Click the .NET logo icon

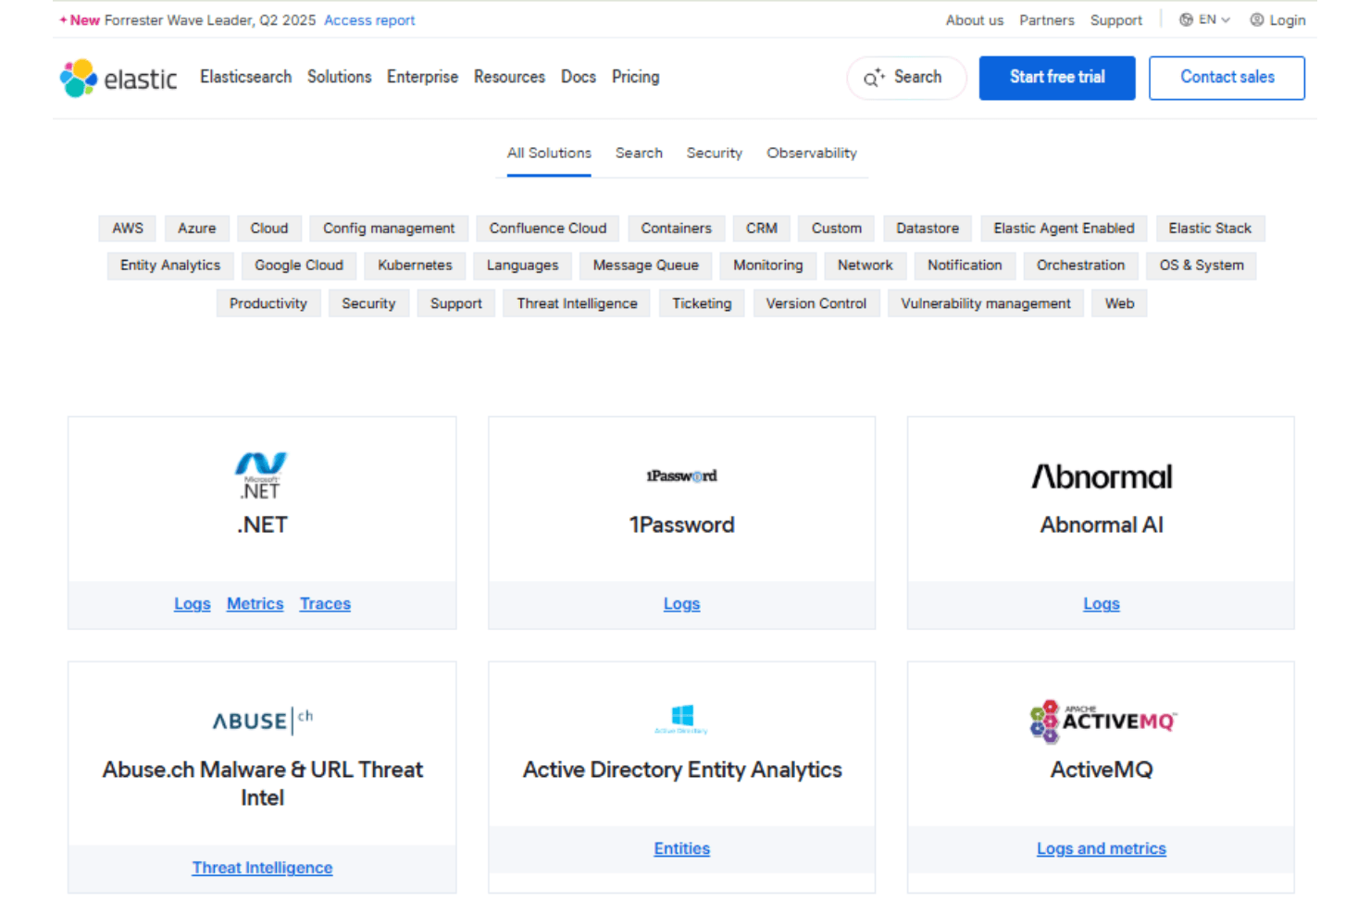[261, 475]
